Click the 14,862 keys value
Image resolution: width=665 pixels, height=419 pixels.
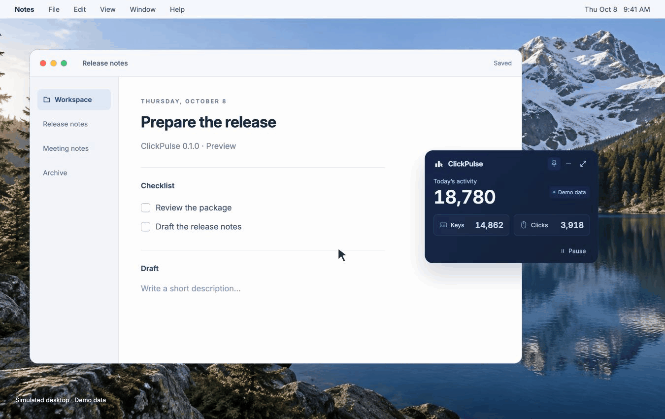click(x=489, y=225)
